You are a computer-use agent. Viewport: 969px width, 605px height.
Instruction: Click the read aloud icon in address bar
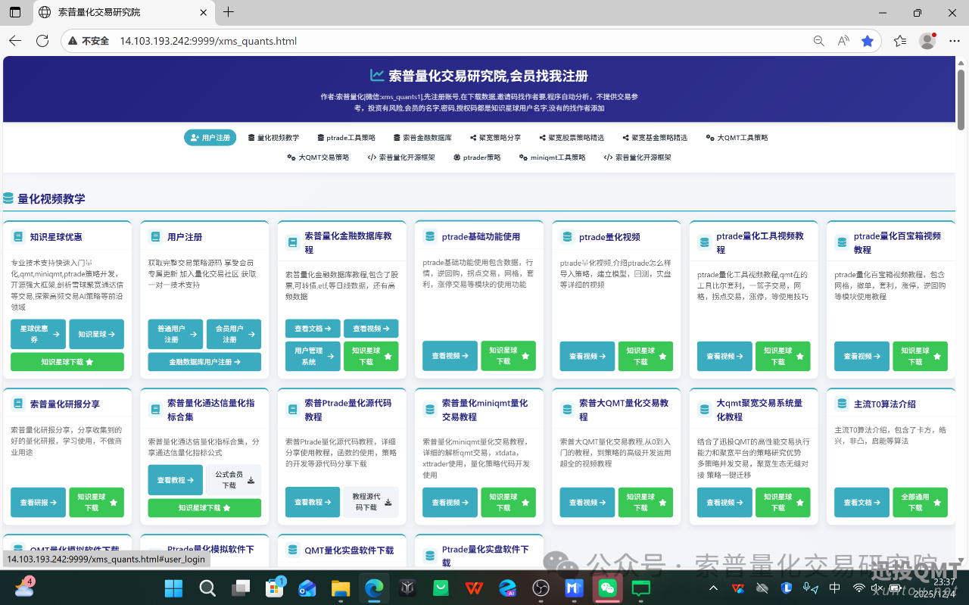pyautogui.click(x=843, y=41)
